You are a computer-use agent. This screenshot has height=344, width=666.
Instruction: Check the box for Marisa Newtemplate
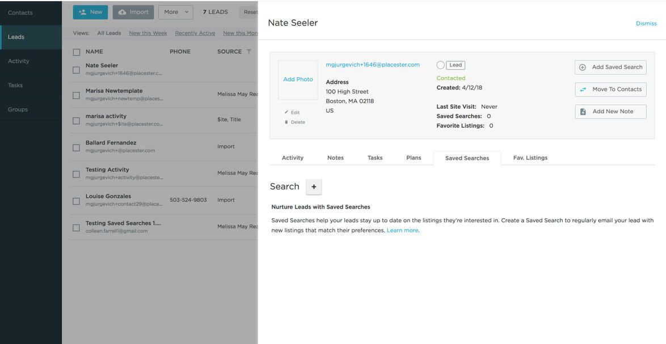[x=77, y=95]
